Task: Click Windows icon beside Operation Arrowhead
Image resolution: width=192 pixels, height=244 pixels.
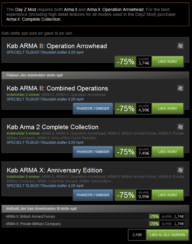Action: [x=180, y=46]
